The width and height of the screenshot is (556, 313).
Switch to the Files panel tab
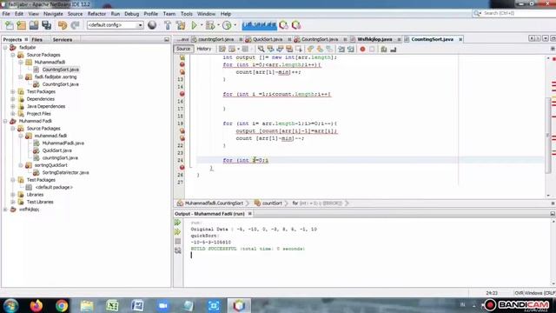(x=36, y=40)
